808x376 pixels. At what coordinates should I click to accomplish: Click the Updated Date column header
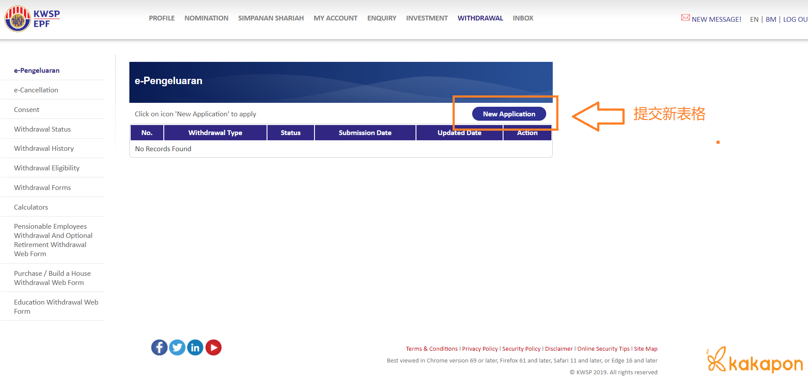[460, 133]
